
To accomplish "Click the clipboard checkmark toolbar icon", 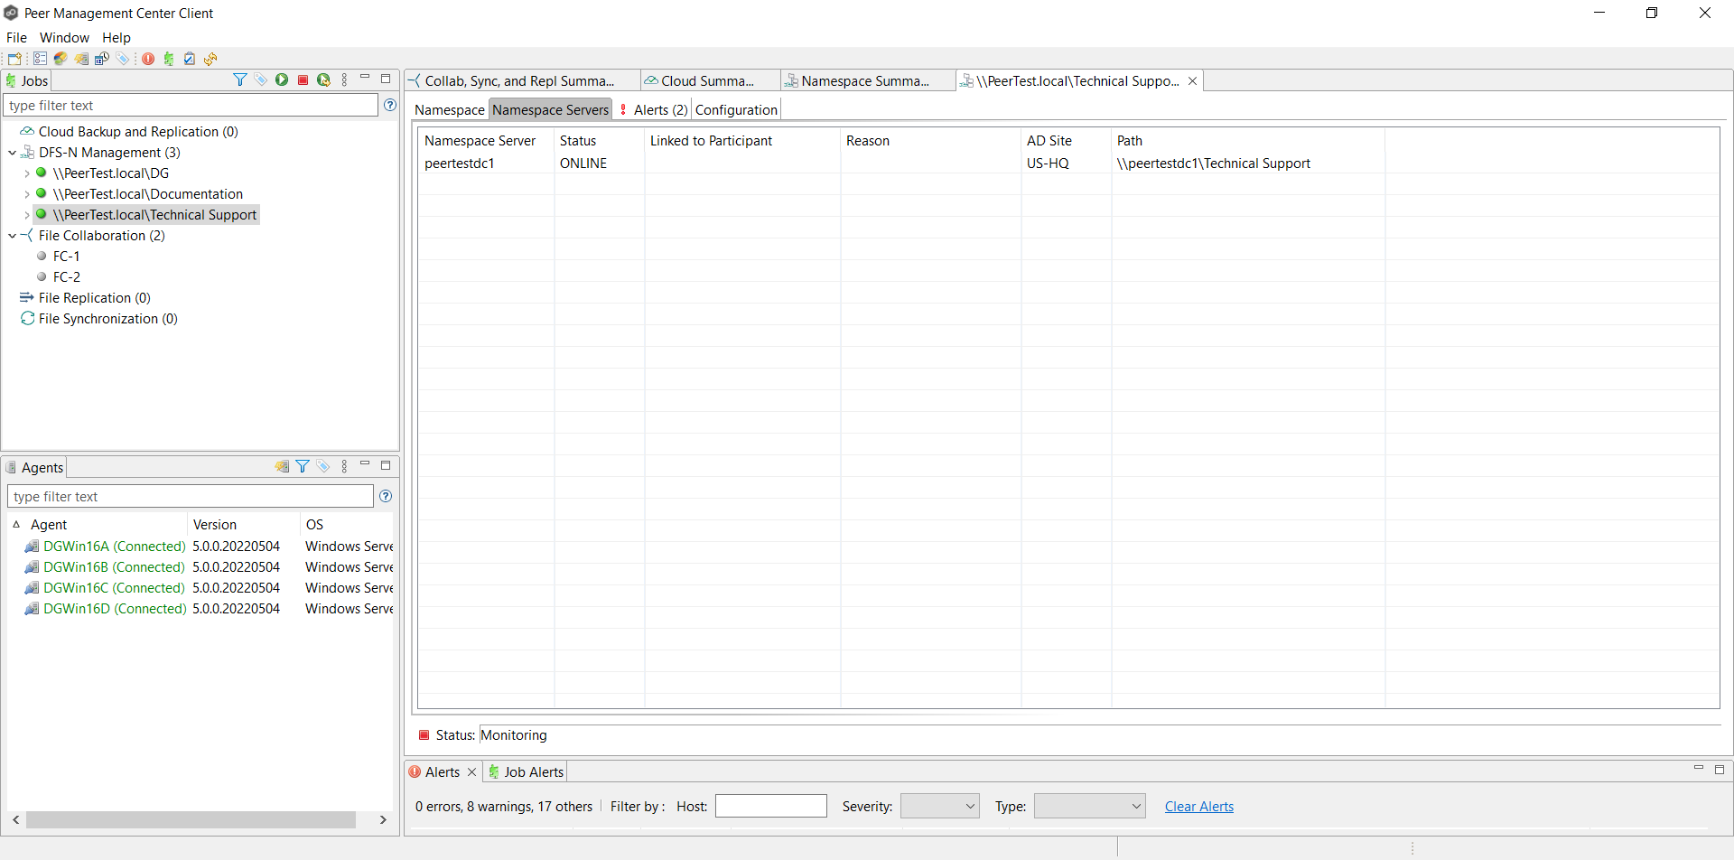I will point(190,59).
